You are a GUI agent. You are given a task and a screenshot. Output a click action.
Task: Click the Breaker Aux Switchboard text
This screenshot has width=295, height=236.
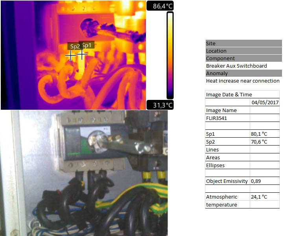pos(236,66)
